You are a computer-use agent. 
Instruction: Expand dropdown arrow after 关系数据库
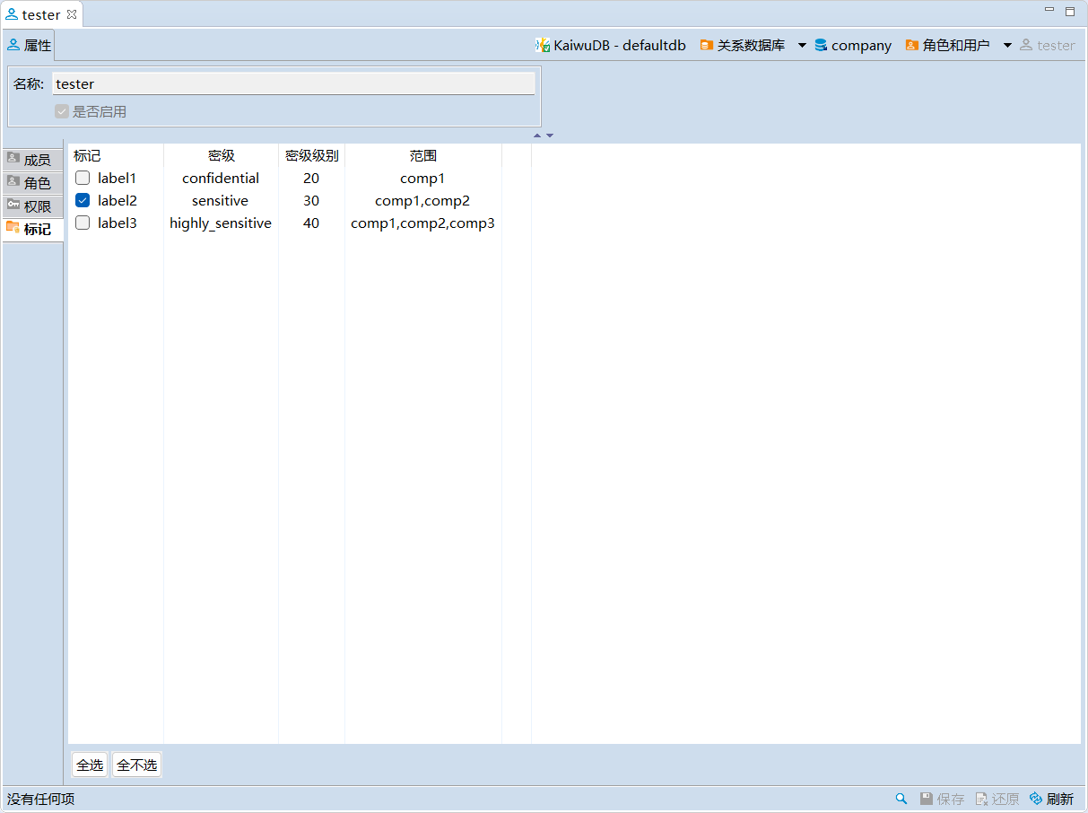coord(802,45)
